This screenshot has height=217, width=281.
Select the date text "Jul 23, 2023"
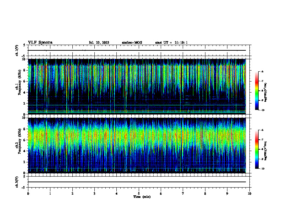pos(99,43)
